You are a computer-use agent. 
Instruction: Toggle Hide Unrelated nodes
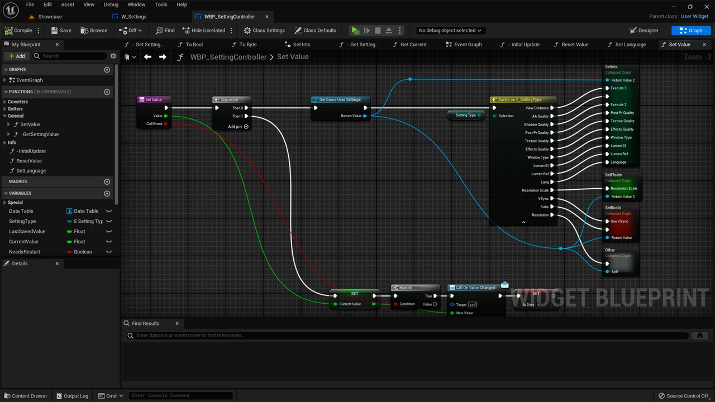(x=203, y=30)
